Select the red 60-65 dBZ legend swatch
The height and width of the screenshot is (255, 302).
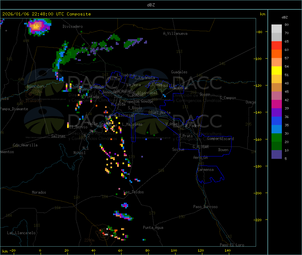tap(276, 45)
